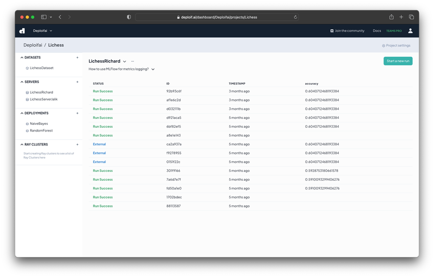This screenshot has height=277, width=434.
Task: Click plus icon next to DEPLOYMENTS
Action: 77,113
